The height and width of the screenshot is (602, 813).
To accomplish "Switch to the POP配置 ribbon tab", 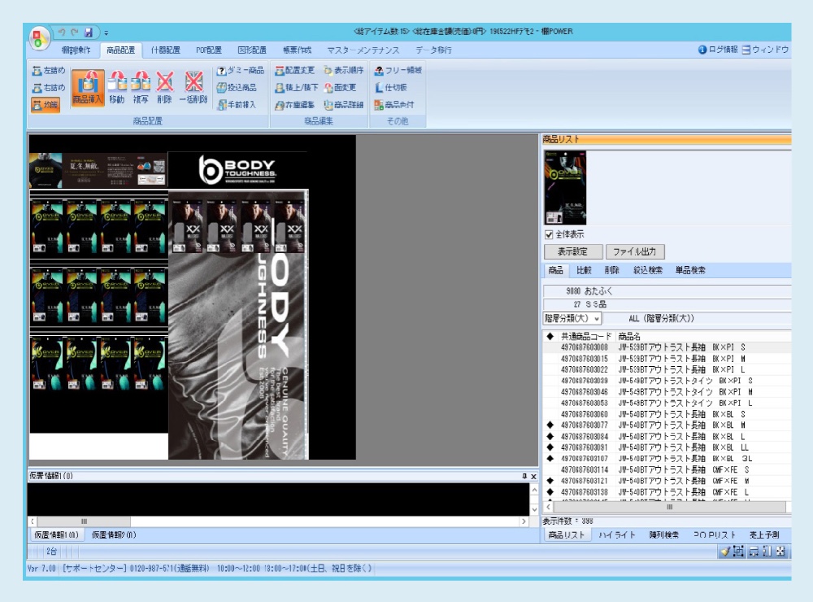I will pyautogui.click(x=208, y=50).
